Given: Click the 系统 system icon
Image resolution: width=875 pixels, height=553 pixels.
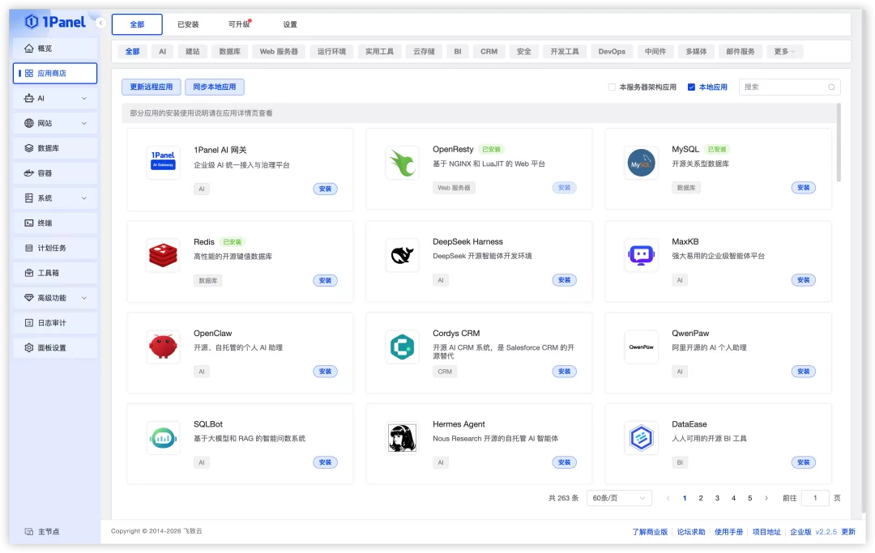Looking at the screenshot, I should click(29, 198).
